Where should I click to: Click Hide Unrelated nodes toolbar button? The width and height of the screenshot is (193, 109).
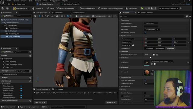pos(65,8)
